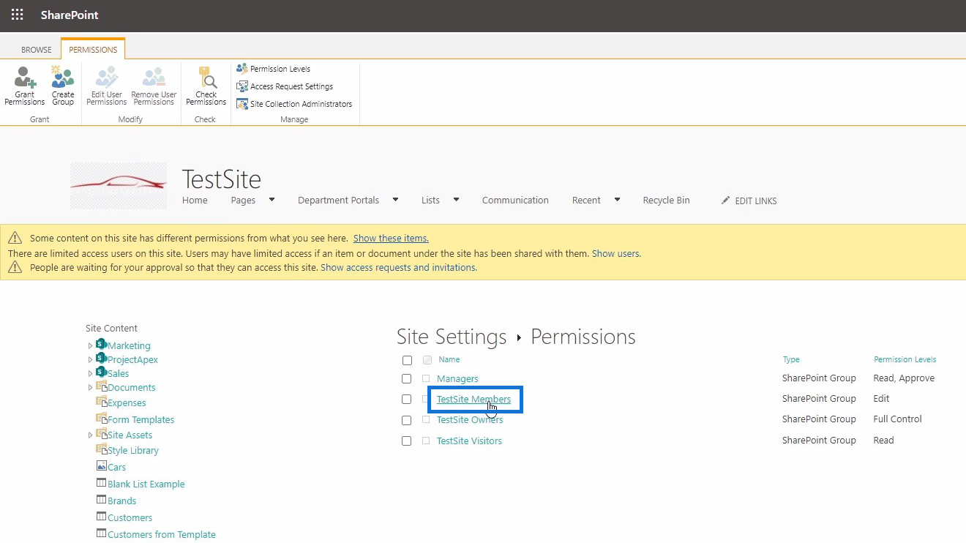Check the TestSite Visitors row checkbox
This screenshot has height=543, width=966.
click(407, 441)
